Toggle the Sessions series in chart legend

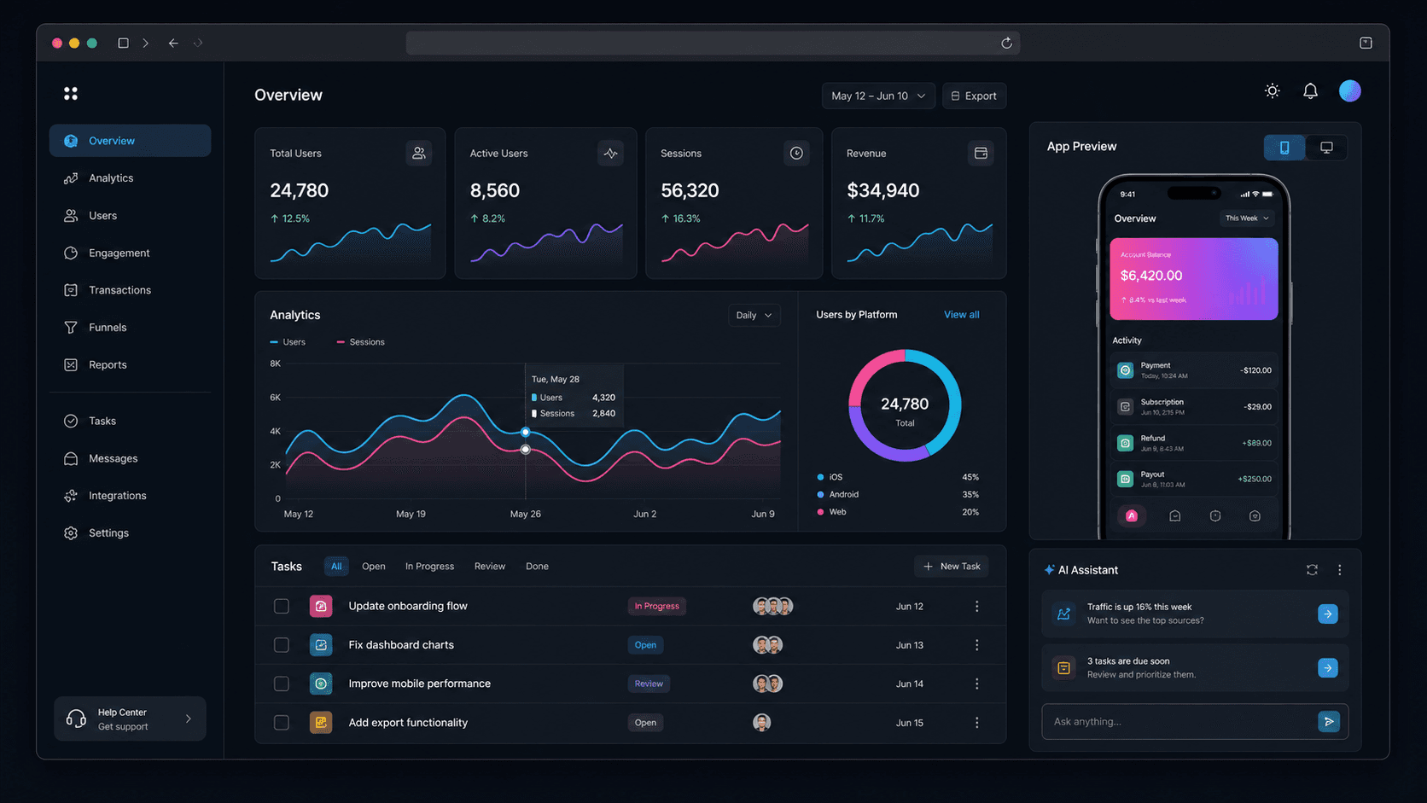click(361, 342)
